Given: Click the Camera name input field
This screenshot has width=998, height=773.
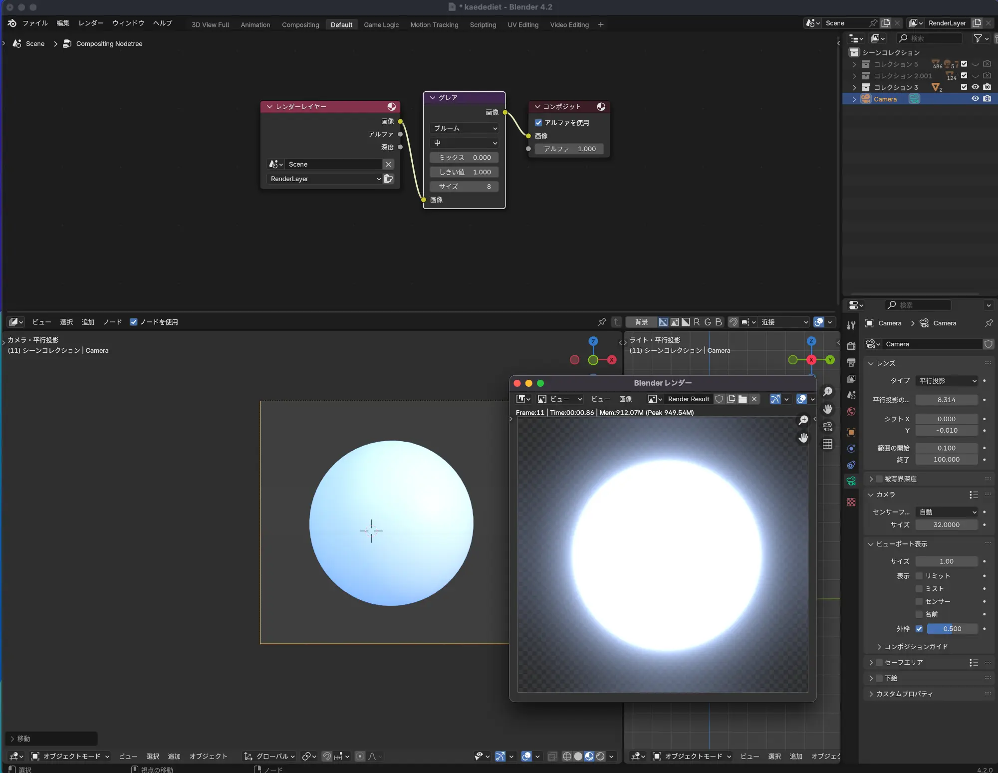Looking at the screenshot, I should [x=932, y=344].
